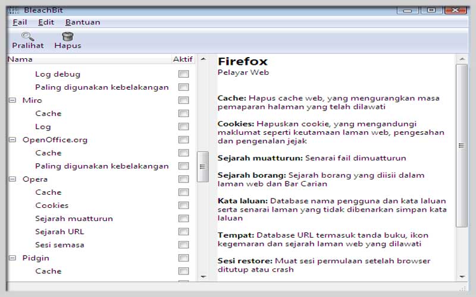The width and height of the screenshot is (476, 297).
Task: Click the Nama column header
Action: pos(89,59)
